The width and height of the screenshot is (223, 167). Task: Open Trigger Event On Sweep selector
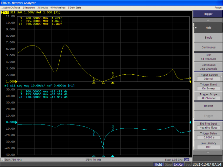click(x=208, y=86)
